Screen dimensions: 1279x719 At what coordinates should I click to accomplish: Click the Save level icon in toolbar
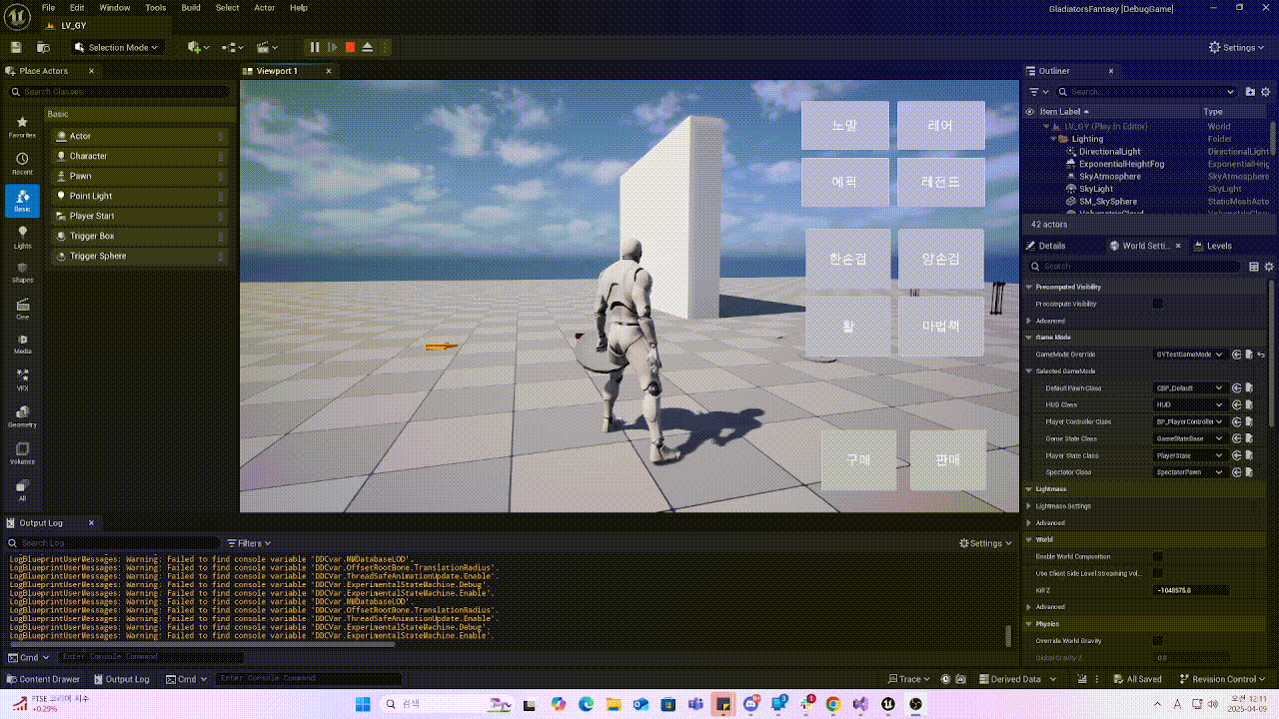click(16, 47)
